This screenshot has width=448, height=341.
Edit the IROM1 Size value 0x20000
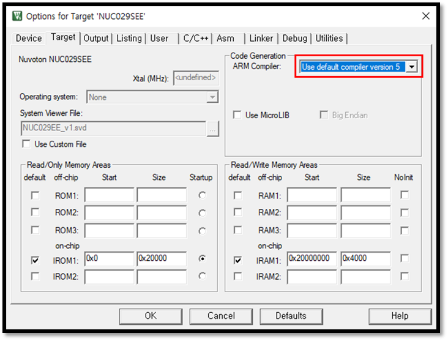(162, 259)
